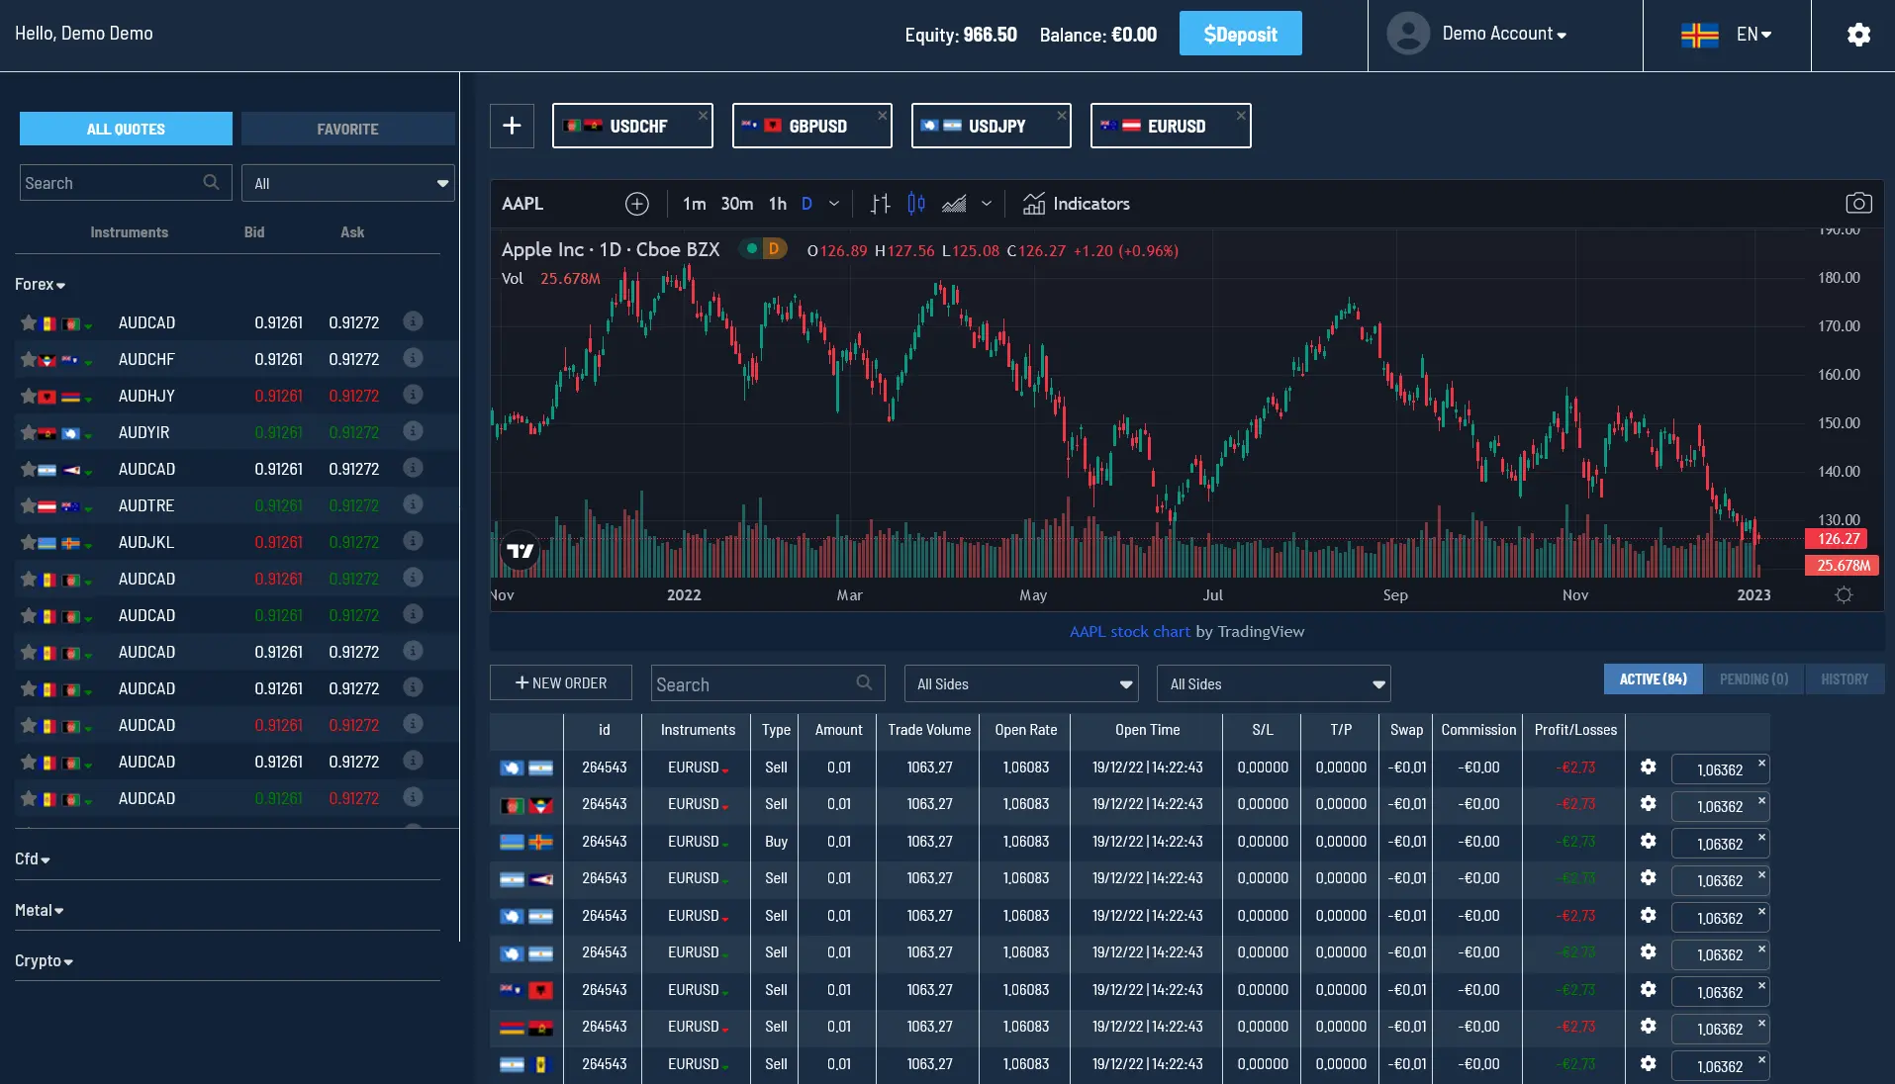Image resolution: width=1895 pixels, height=1084 pixels.
Task: Open the Indicators panel
Action: pyautogui.click(x=1076, y=204)
